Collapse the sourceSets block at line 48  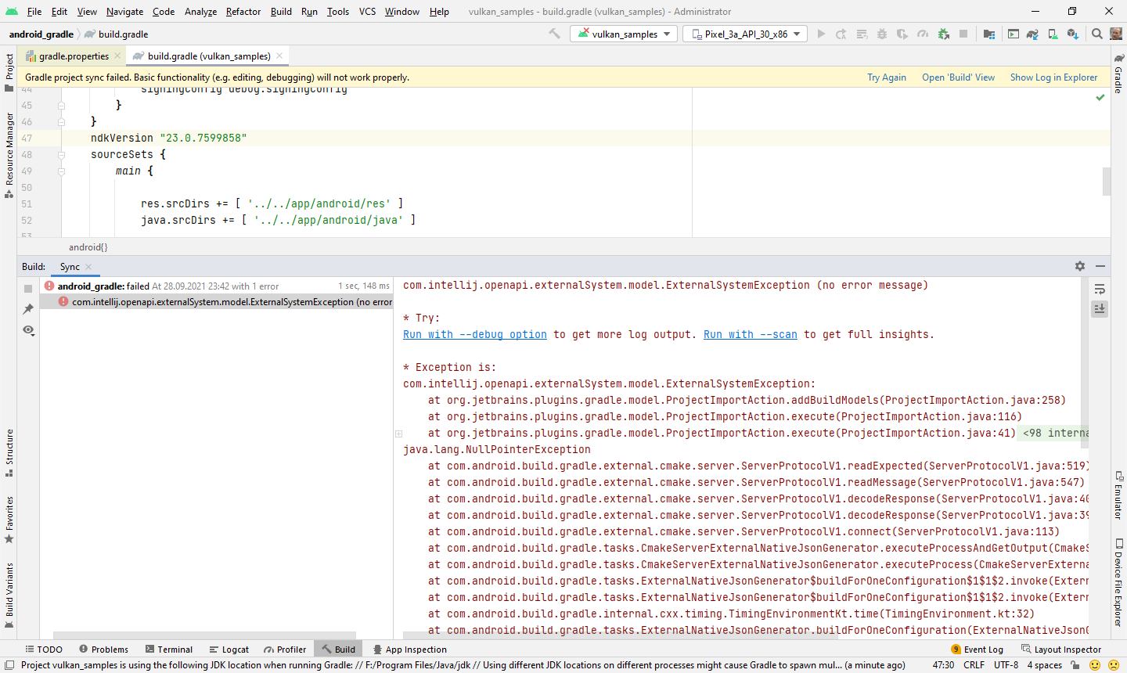point(61,154)
